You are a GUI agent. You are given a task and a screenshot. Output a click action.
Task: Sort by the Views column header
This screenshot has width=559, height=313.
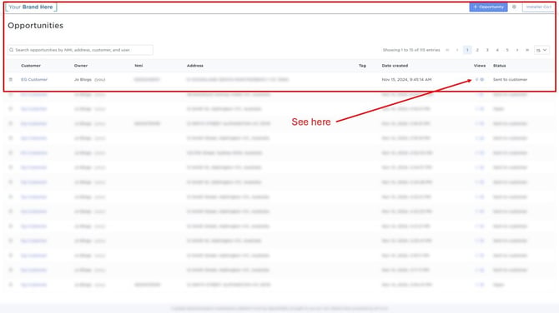point(480,66)
